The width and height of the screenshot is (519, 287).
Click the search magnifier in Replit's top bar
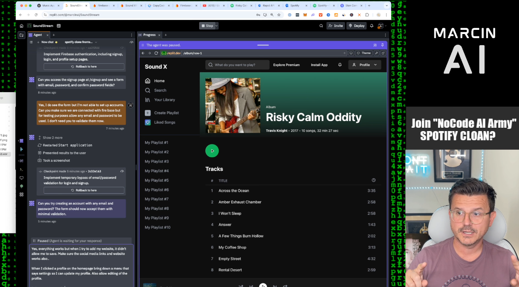pos(321,25)
